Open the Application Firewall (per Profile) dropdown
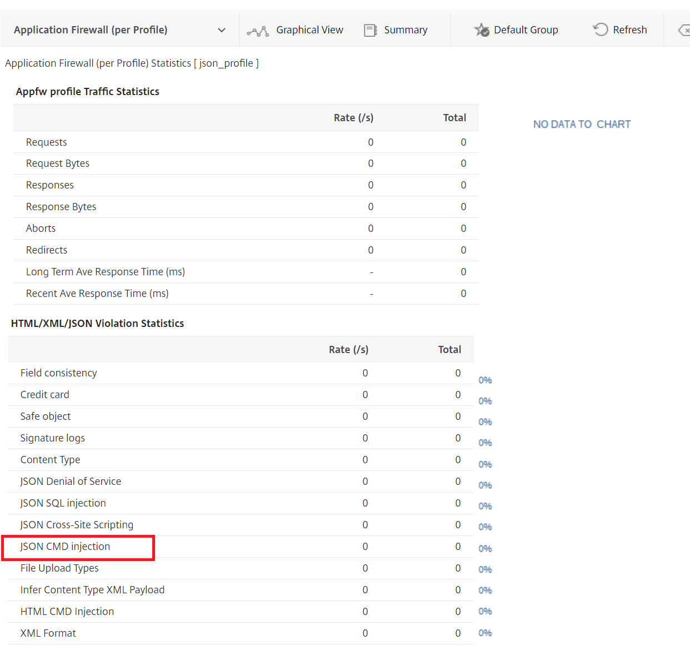 click(120, 30)
